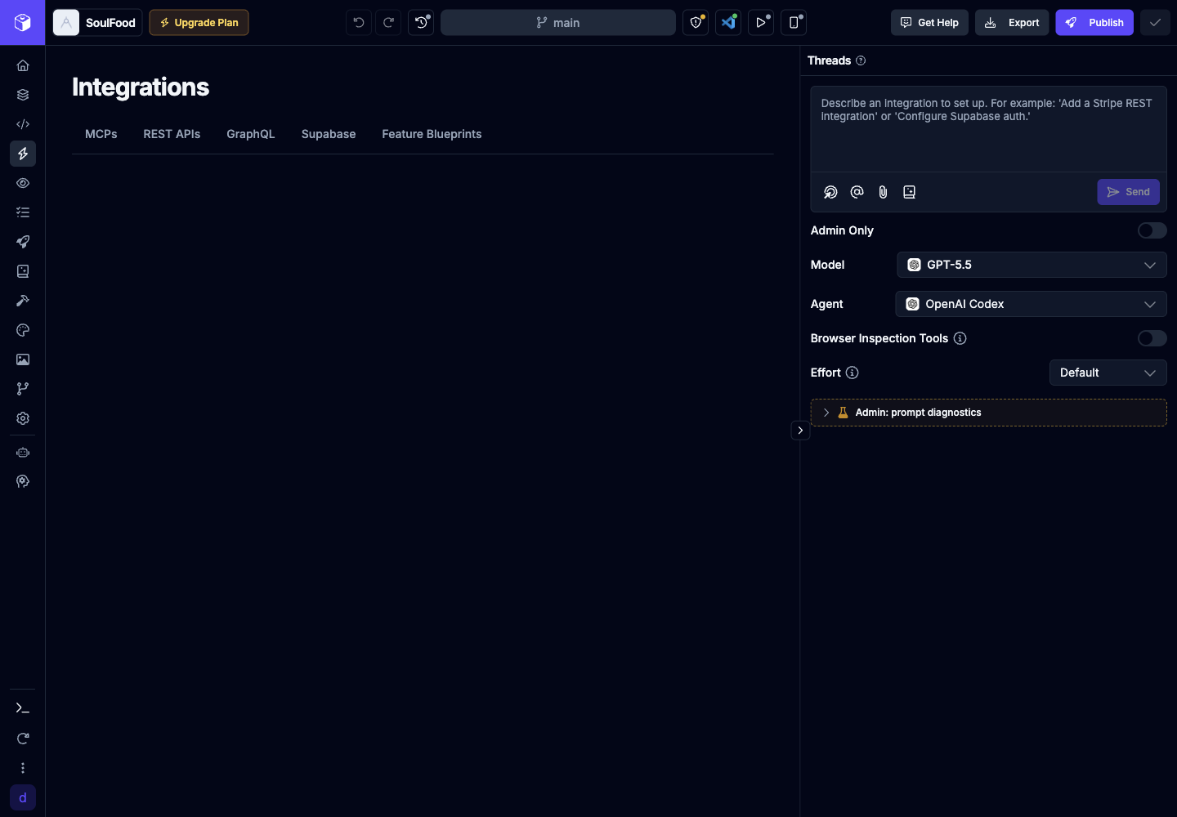This screenshot has width=1177, height=817.
Task: Open the user avatar labeled d
Action: click(x=23, y=797)
